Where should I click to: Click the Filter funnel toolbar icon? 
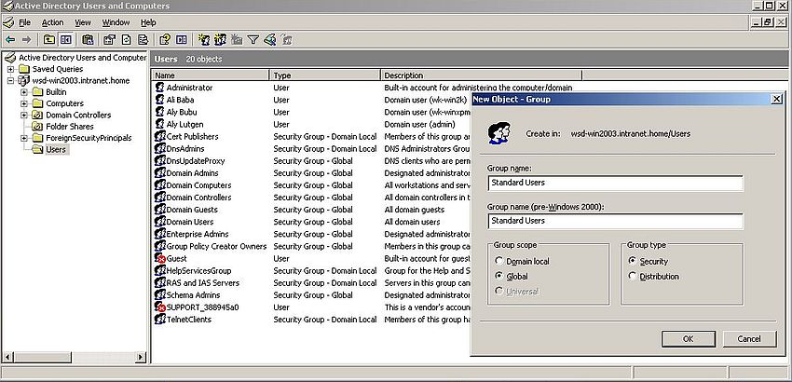[253, 40]
